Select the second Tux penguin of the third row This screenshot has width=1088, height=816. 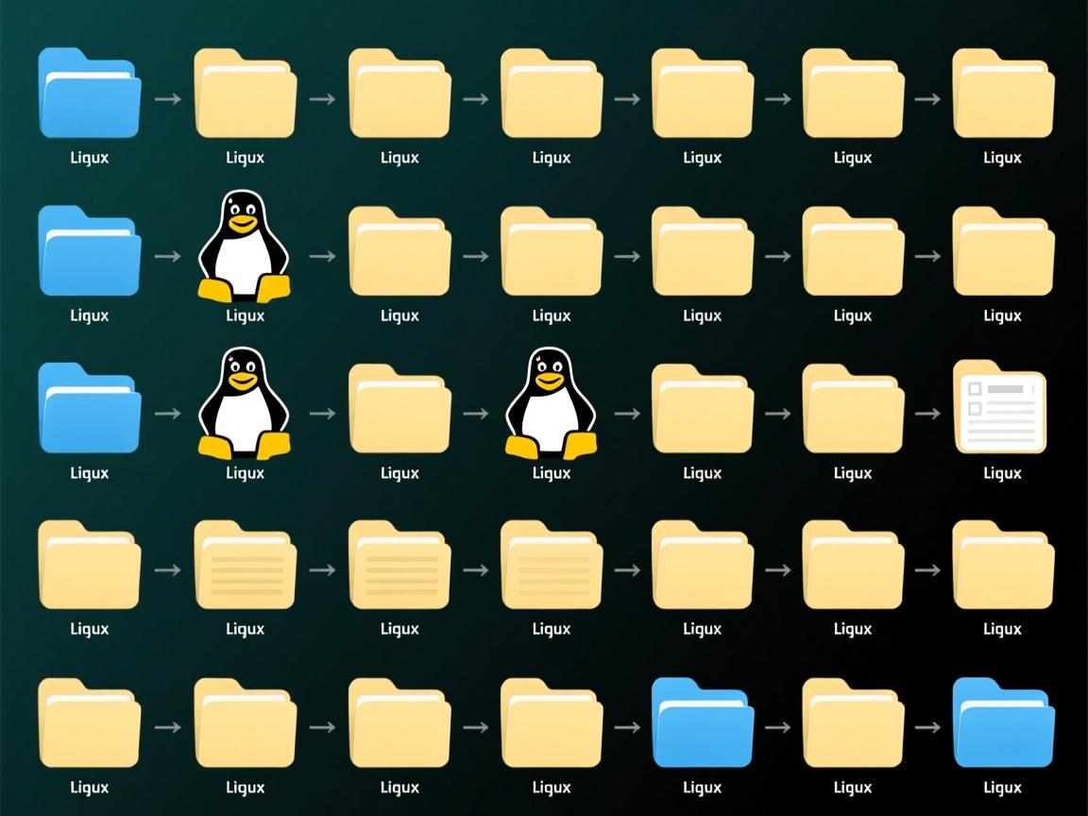[x=551, y=406]
